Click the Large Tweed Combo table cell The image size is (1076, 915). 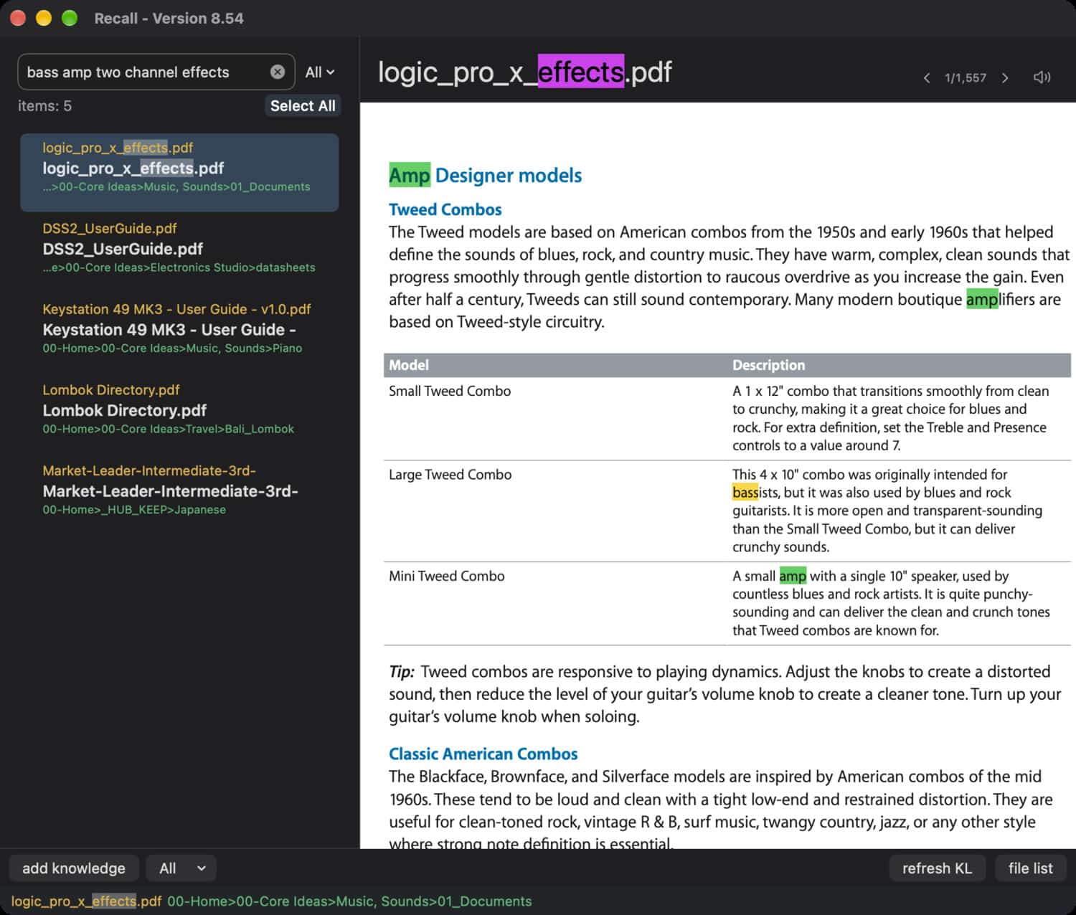(450, 475)
